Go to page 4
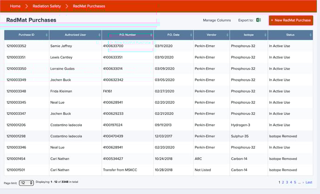The image size is (320, 194). coord(291,182)
